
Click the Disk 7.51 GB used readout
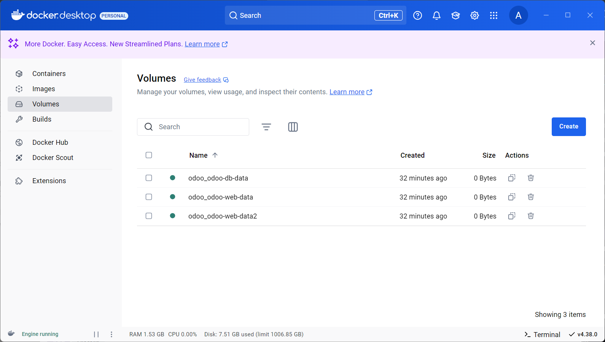pyautogui.click(x=254, y=334)
